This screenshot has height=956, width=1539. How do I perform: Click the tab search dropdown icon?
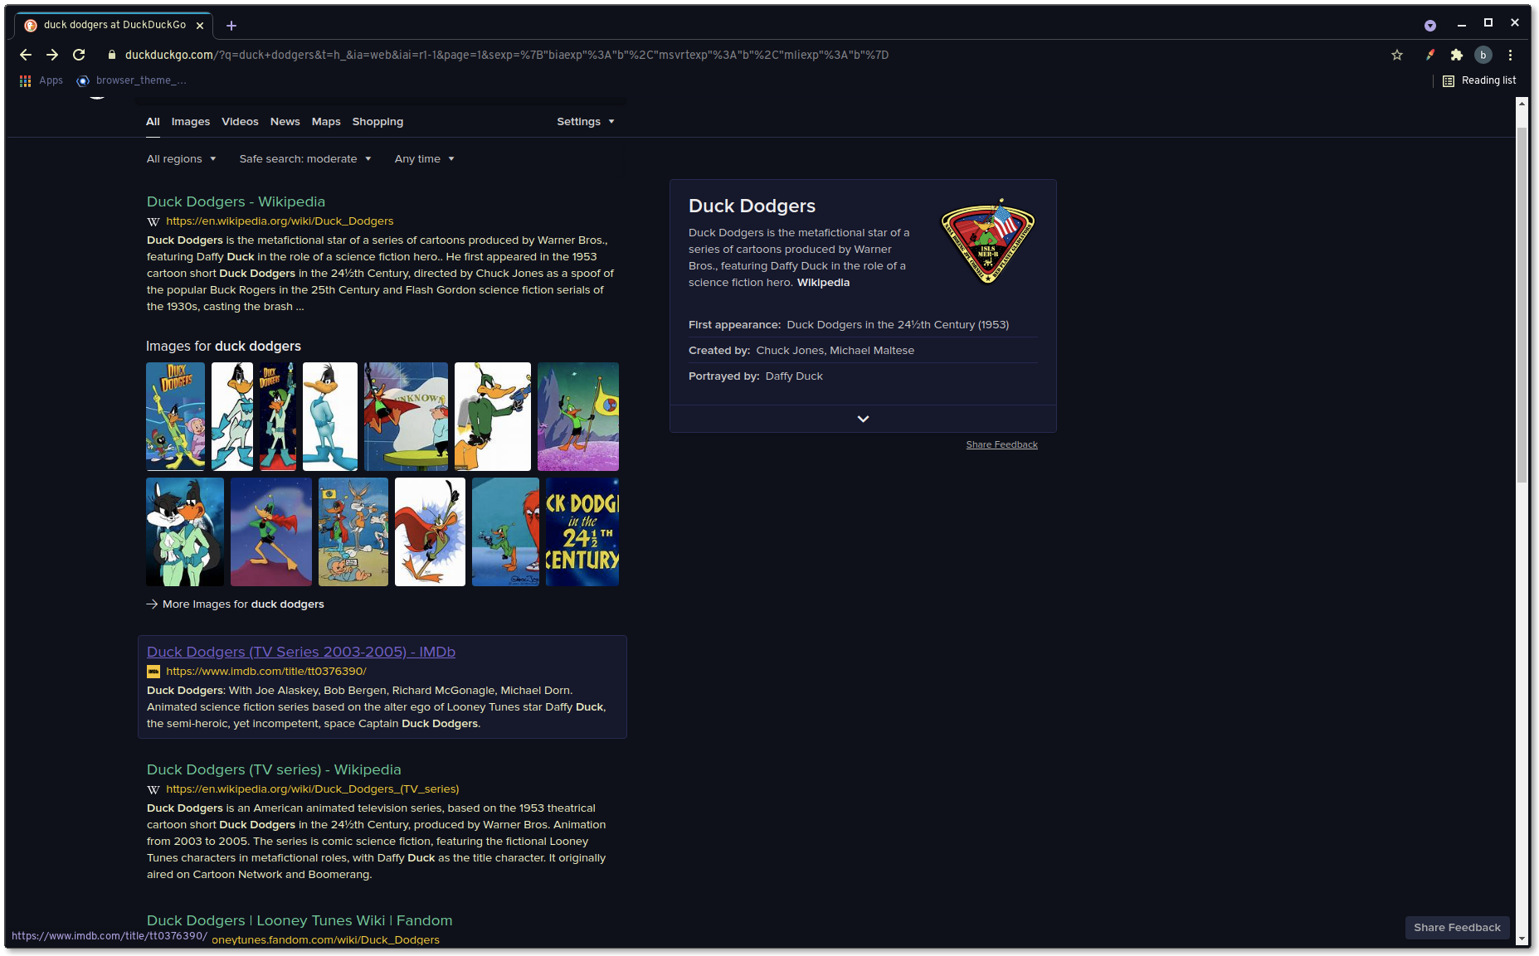click(1430, 26)
